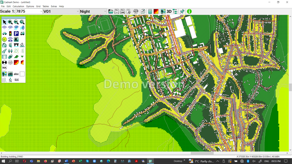
Task: Activate the railway train source tool
Action: [22, 33]
